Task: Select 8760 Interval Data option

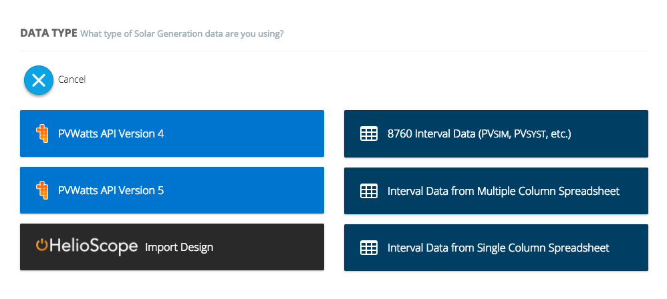Action: (x=496, y=133)
